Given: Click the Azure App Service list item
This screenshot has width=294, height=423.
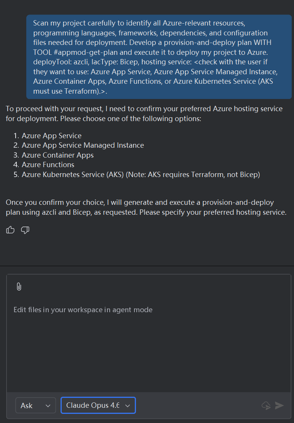Looking at the screenshot, I should coord(51,136).
